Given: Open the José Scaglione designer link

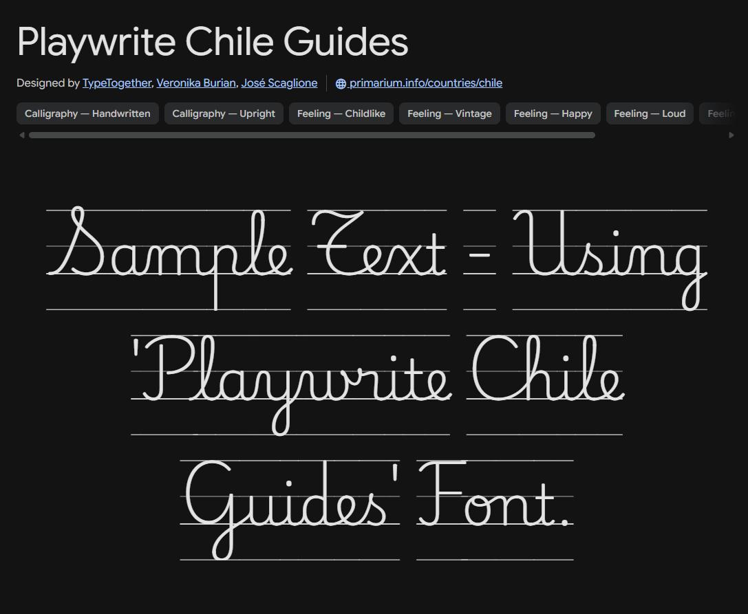Looking at the screenshot, I should pos(279,83).
